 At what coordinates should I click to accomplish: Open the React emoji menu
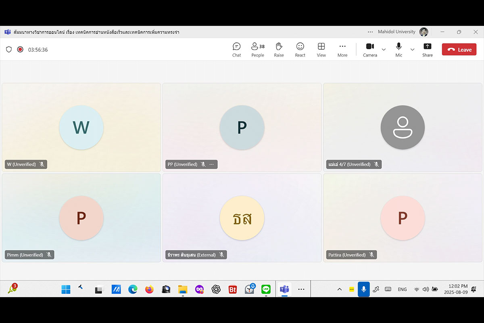pos(300,50)
